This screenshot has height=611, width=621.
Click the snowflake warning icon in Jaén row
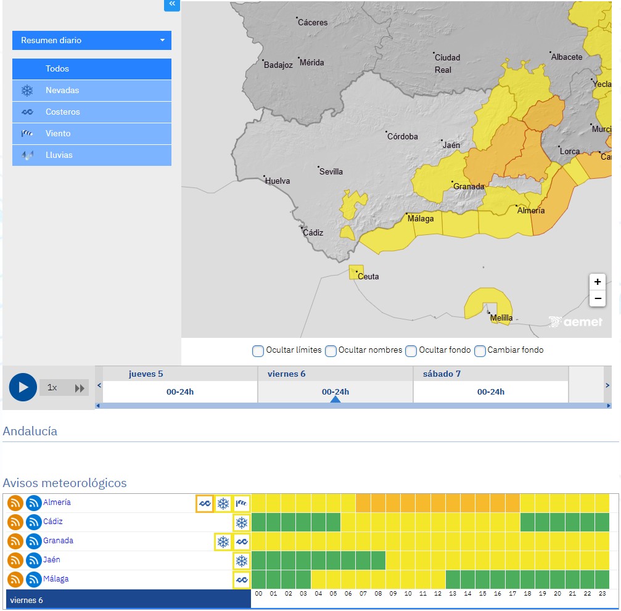[x=242, y=561]
